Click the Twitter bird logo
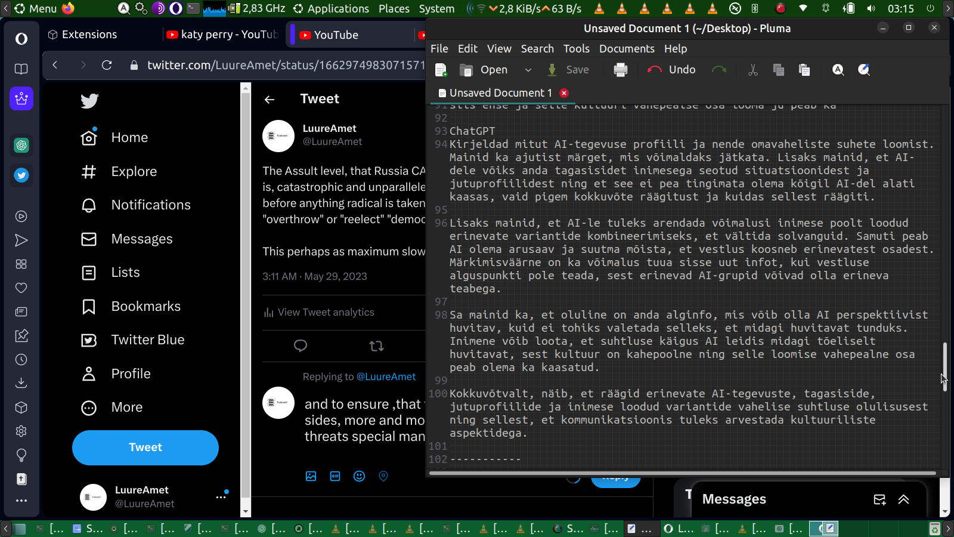 (x=89, y=100)
